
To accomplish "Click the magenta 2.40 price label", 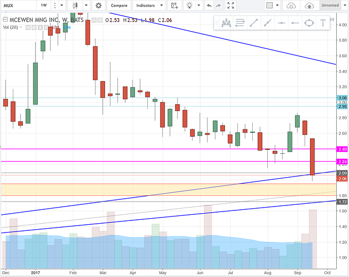I will click(342, 149).
